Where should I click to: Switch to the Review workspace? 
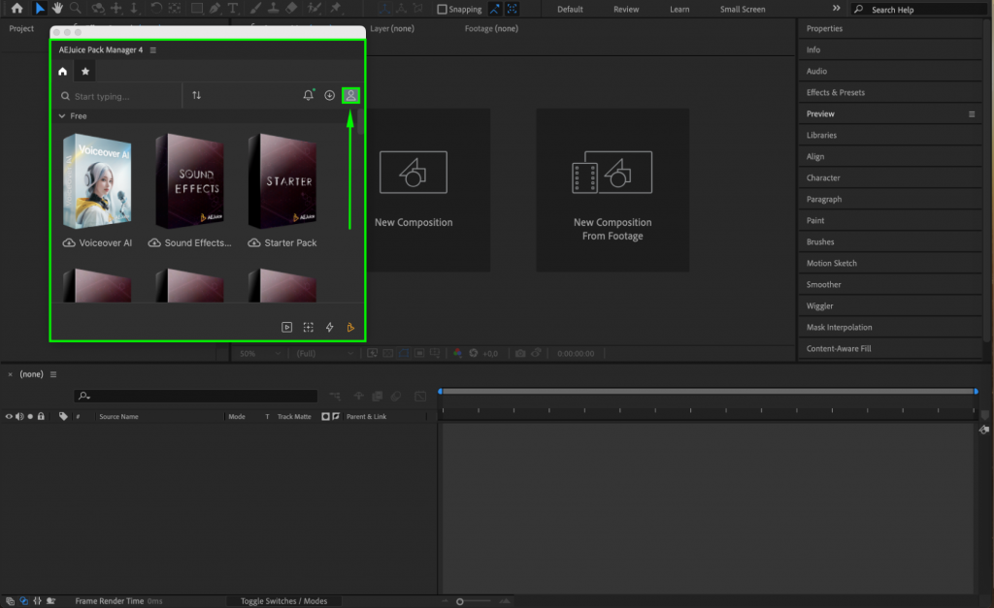625,9
